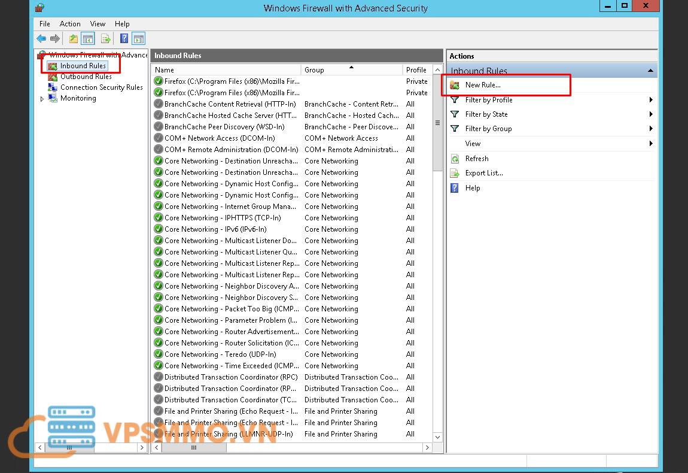Click the Export List toolbar icon

[106, 39]
